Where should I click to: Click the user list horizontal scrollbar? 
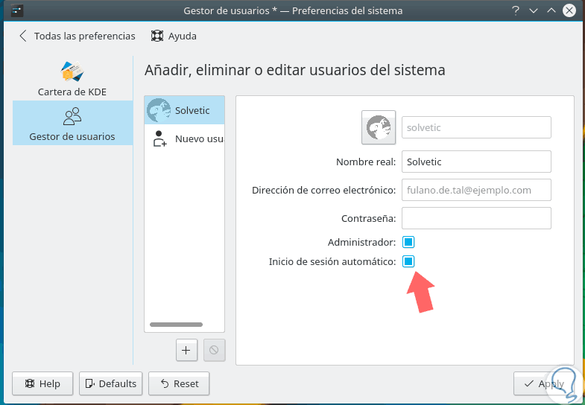point(176,325)
